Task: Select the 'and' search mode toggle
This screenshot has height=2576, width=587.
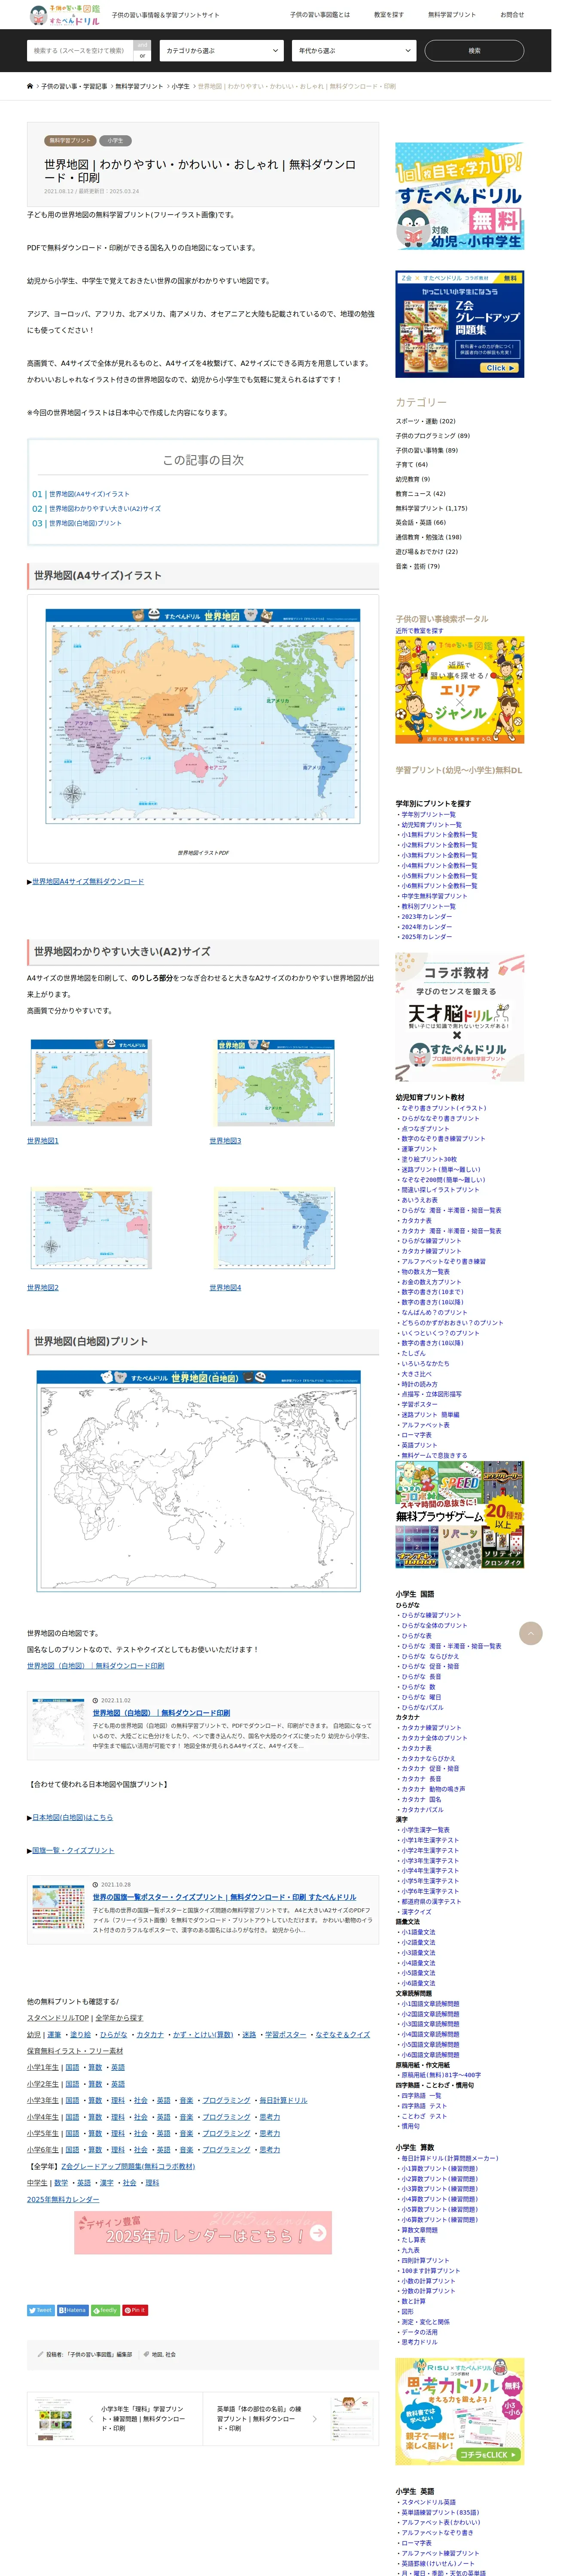Action: (x=142, y=45)
